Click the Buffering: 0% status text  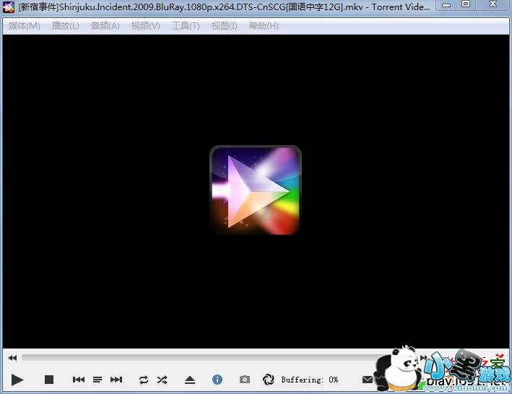point(310,380)
